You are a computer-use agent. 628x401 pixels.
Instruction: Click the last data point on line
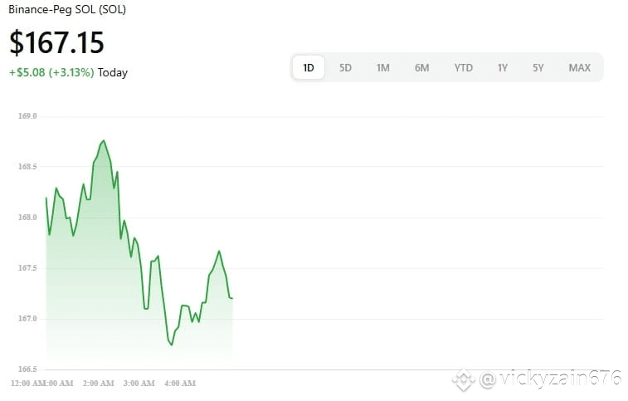(x=232, y=298)
